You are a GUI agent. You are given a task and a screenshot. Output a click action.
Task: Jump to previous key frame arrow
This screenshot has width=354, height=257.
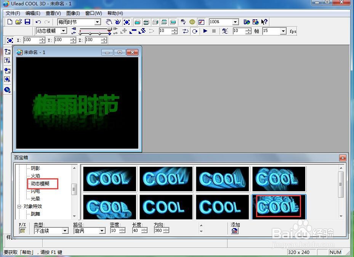74,33
